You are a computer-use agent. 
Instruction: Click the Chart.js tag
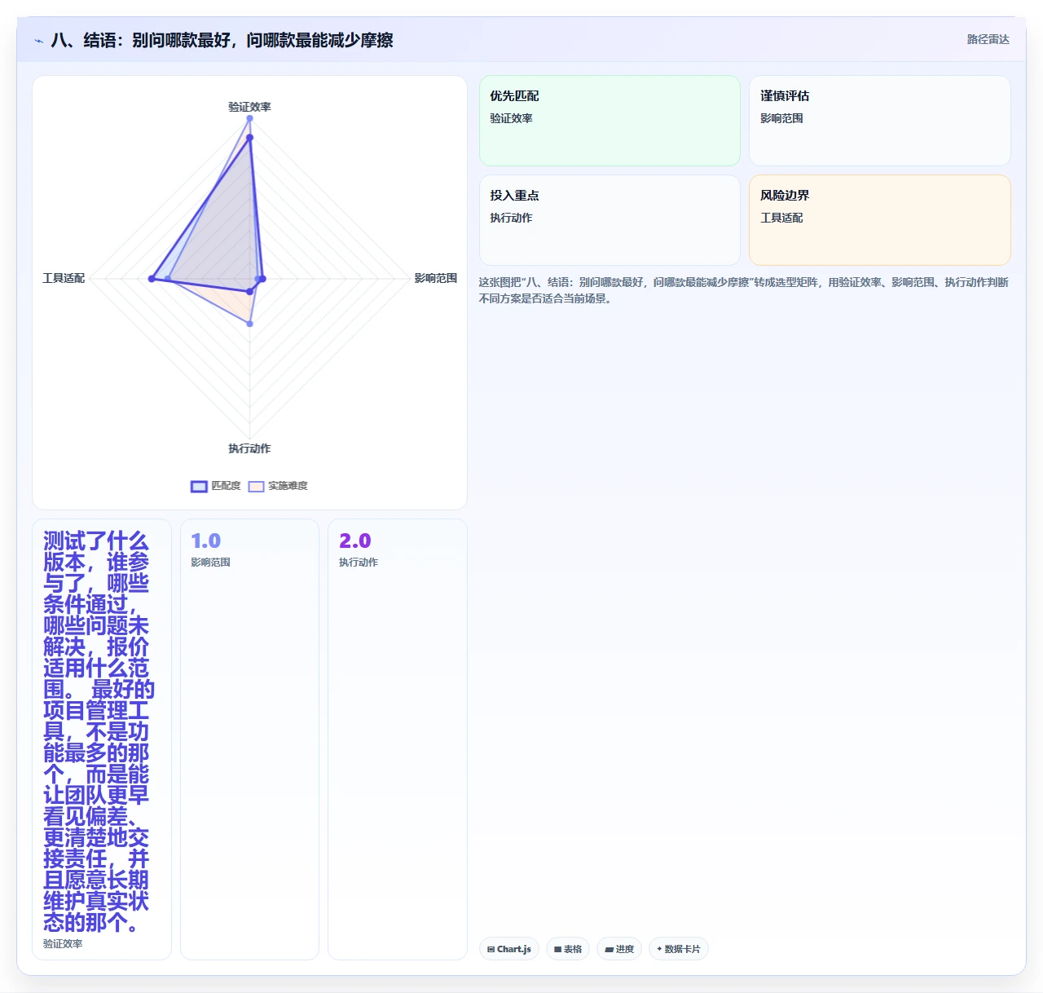click(x=509, y=949)
